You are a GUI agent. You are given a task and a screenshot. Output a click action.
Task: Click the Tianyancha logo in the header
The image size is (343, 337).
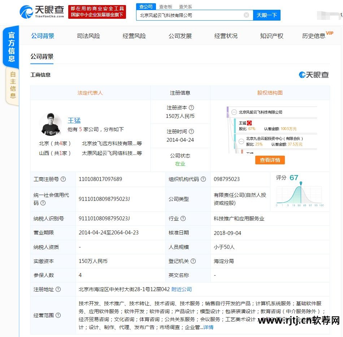[x=42, y=12]
